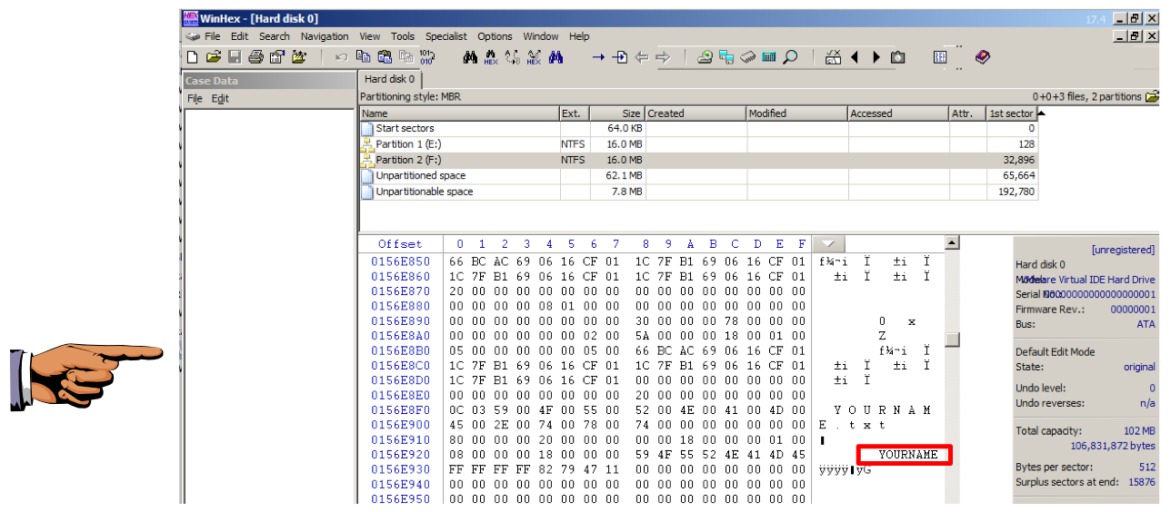Screen dimensions: 1171x512
Task: Click the New file toolbar icon
Action: 192,57
